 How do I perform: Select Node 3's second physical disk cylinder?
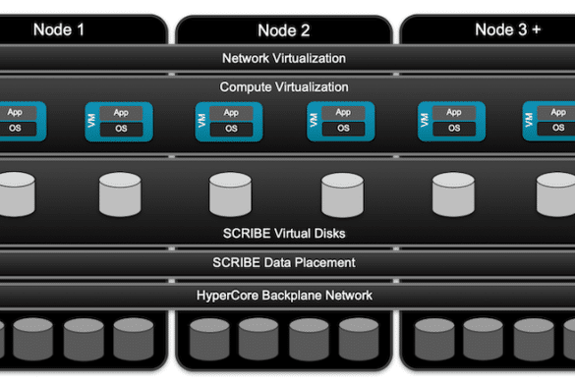[x=483, y=339]
